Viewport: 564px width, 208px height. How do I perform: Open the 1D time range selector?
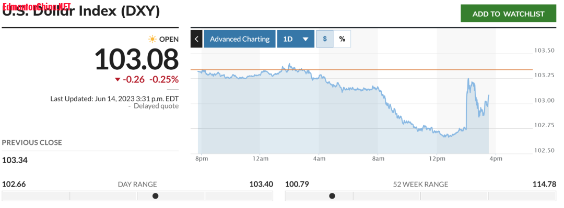click(x=296, y=39)
